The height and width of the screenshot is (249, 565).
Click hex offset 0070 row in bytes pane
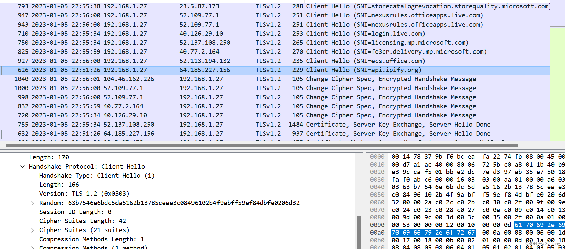point(377,210)
